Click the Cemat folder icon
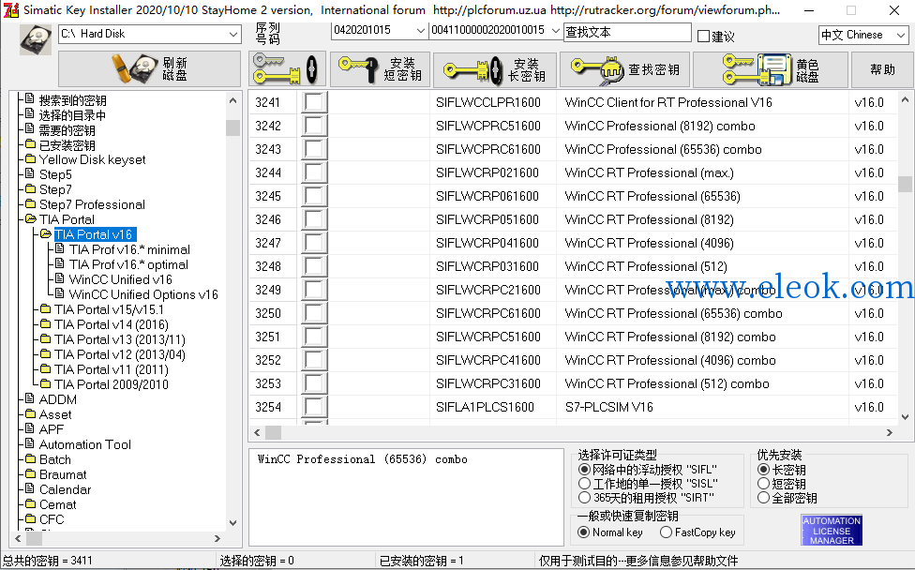 (x=30, y=503)
